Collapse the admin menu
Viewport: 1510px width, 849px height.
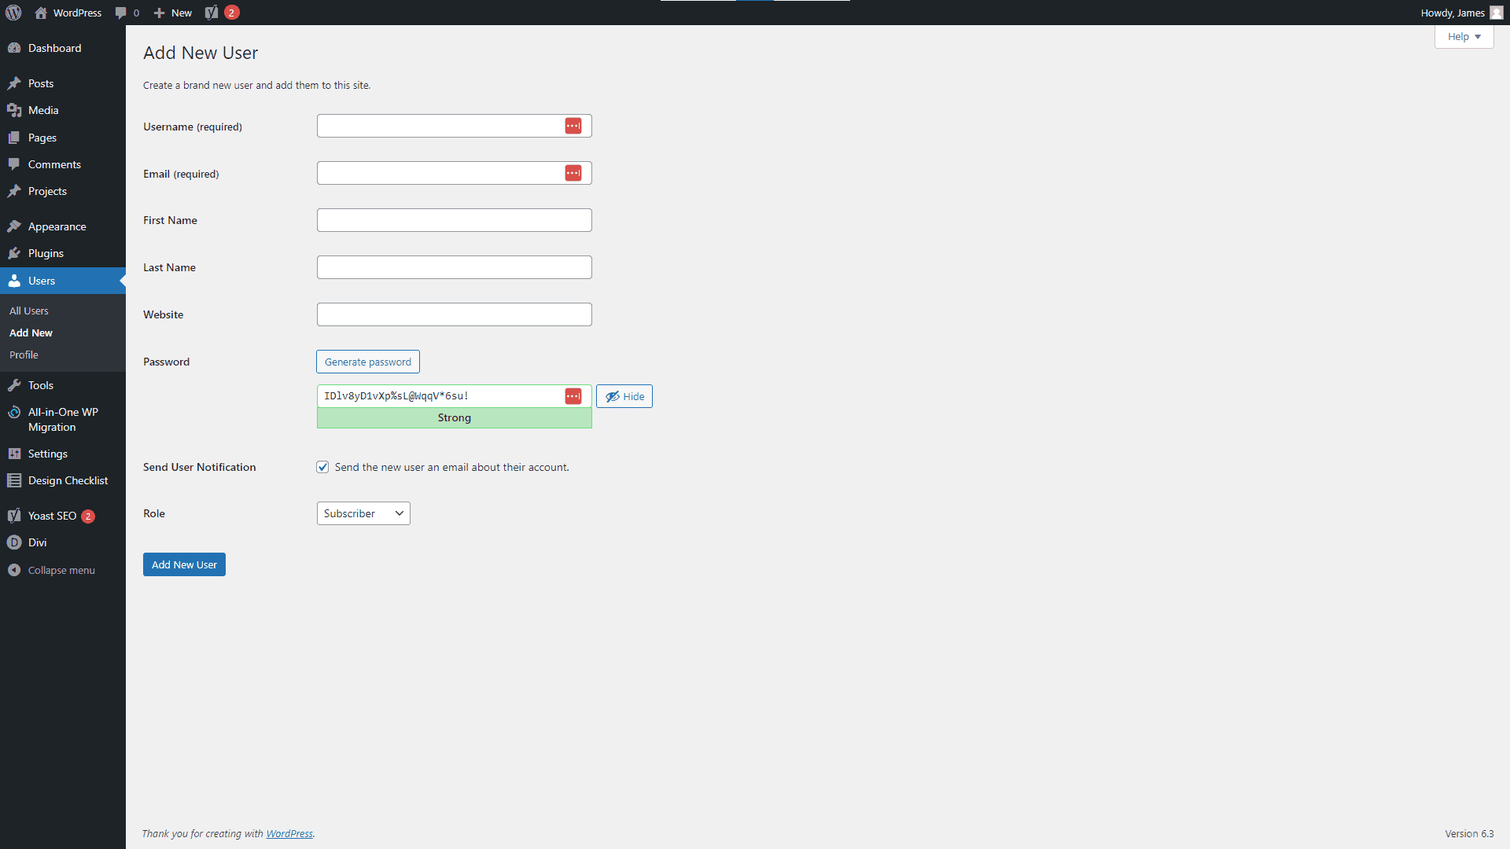15,570
